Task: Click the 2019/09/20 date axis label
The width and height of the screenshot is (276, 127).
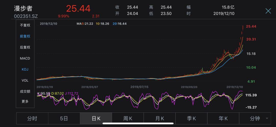Action: tap(189, 87)
